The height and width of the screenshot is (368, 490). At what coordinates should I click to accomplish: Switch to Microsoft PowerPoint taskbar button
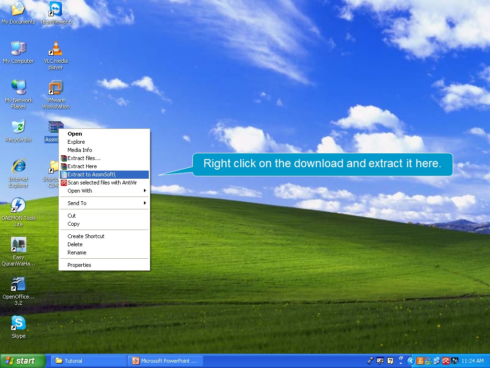(x=165, y=361)
